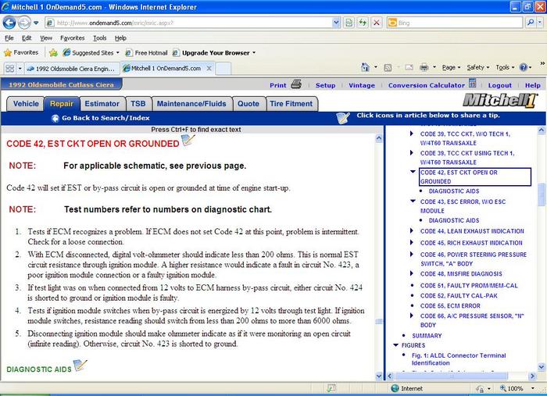Click the Logout link

[x=500, y=85]
